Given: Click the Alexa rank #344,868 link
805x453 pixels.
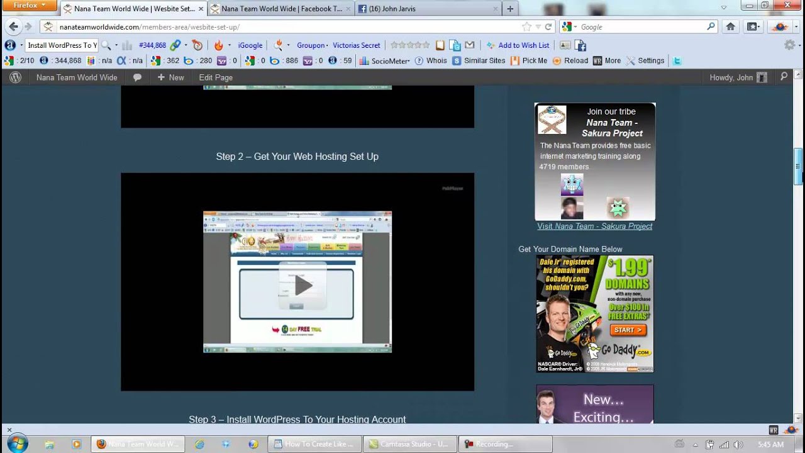Looking at the screenshot, I should click(152, 45).
